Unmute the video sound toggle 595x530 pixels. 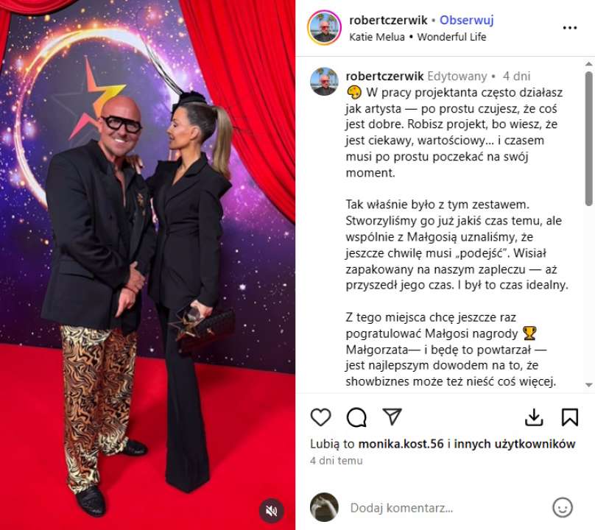coord(271,511)
